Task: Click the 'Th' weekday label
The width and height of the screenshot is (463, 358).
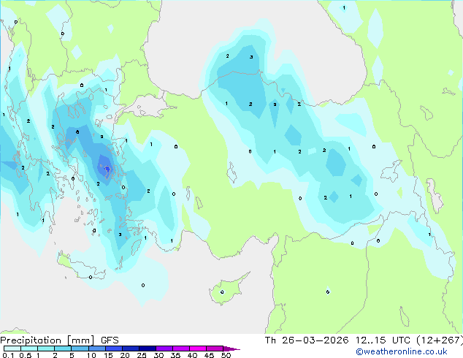Action: click(x=270, y=340)
